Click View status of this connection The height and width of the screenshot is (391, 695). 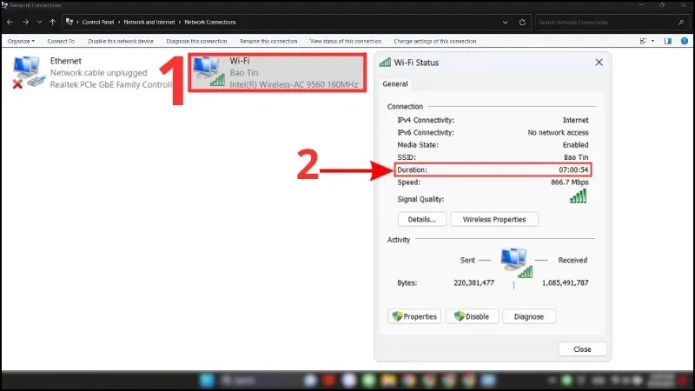(x=345, y=41)
